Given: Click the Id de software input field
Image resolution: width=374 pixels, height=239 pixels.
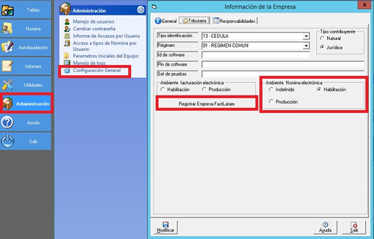Looking at the screenshot, I should [x=255, y=55].
